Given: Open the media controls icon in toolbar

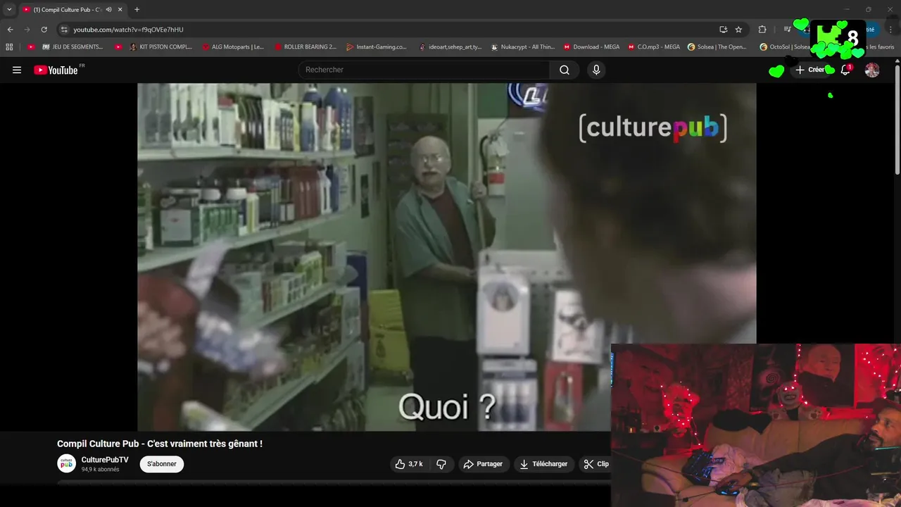Looking at the screenshot, I should coord(787,30).
